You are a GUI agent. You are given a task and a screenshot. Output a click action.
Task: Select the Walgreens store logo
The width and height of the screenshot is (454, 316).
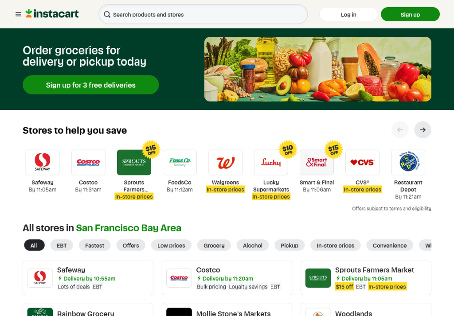pos(225,162)
